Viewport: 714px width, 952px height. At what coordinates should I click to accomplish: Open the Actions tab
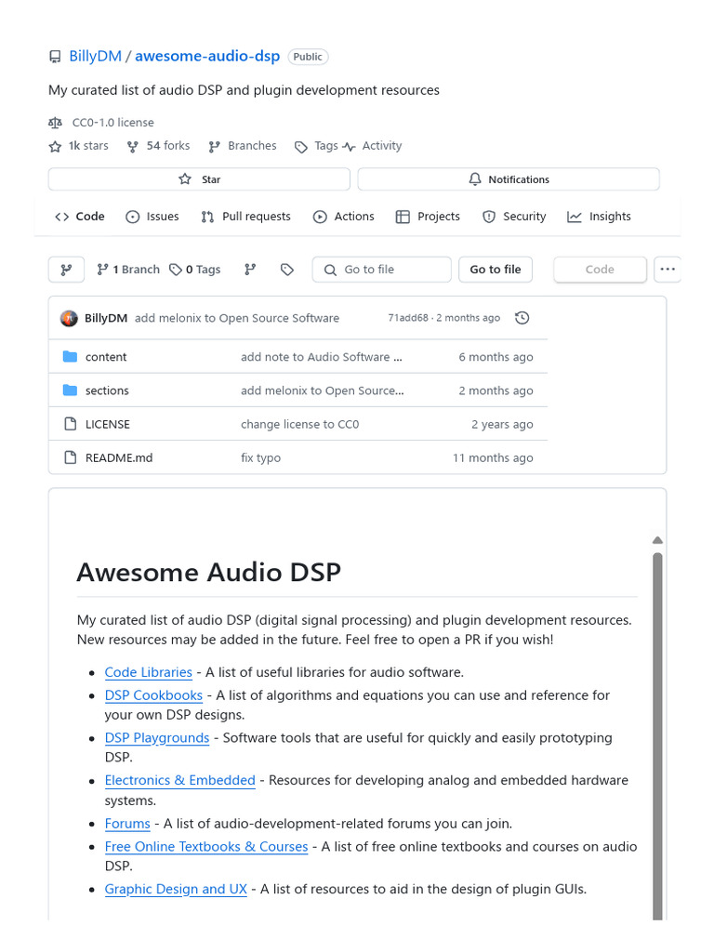click(x=344, y=217)
